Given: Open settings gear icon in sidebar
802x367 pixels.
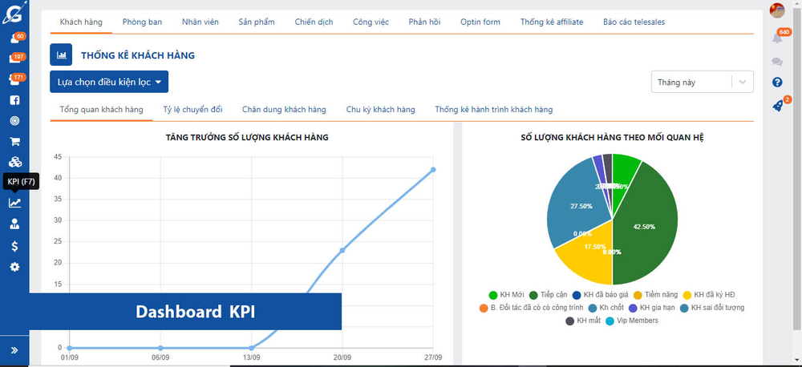Looking at the screenshot, I should [x=14, y=267].
